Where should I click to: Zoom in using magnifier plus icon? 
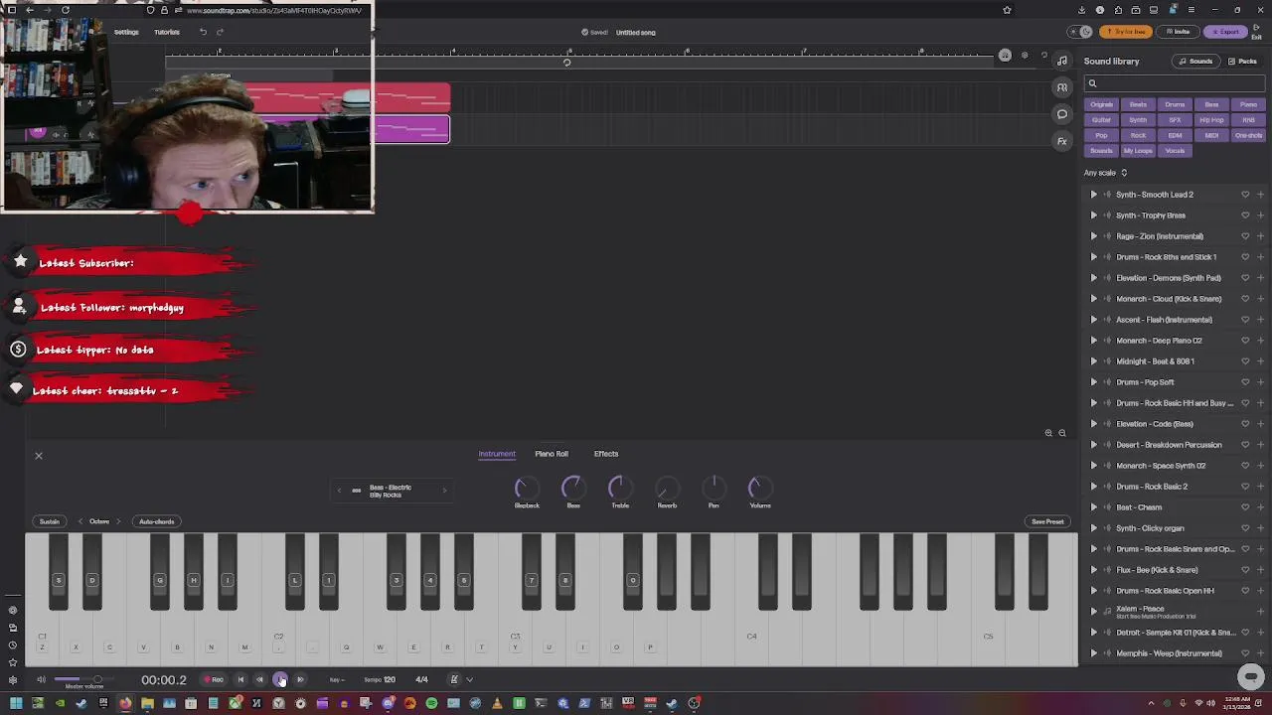point(1048,433)
